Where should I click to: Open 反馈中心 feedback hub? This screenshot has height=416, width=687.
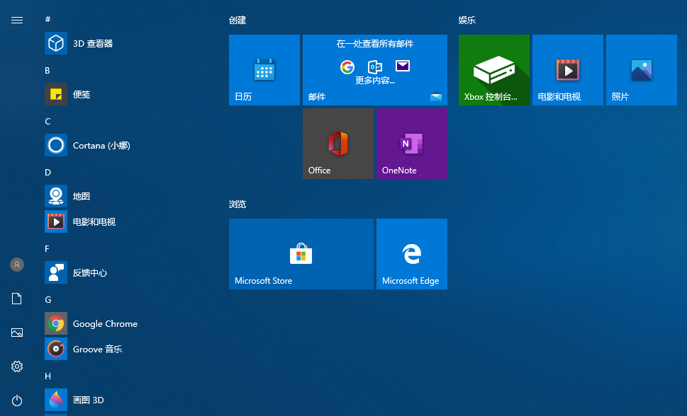click(x=56, y=273)
